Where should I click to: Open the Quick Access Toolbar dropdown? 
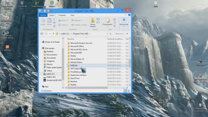click(x=51, y=11)
